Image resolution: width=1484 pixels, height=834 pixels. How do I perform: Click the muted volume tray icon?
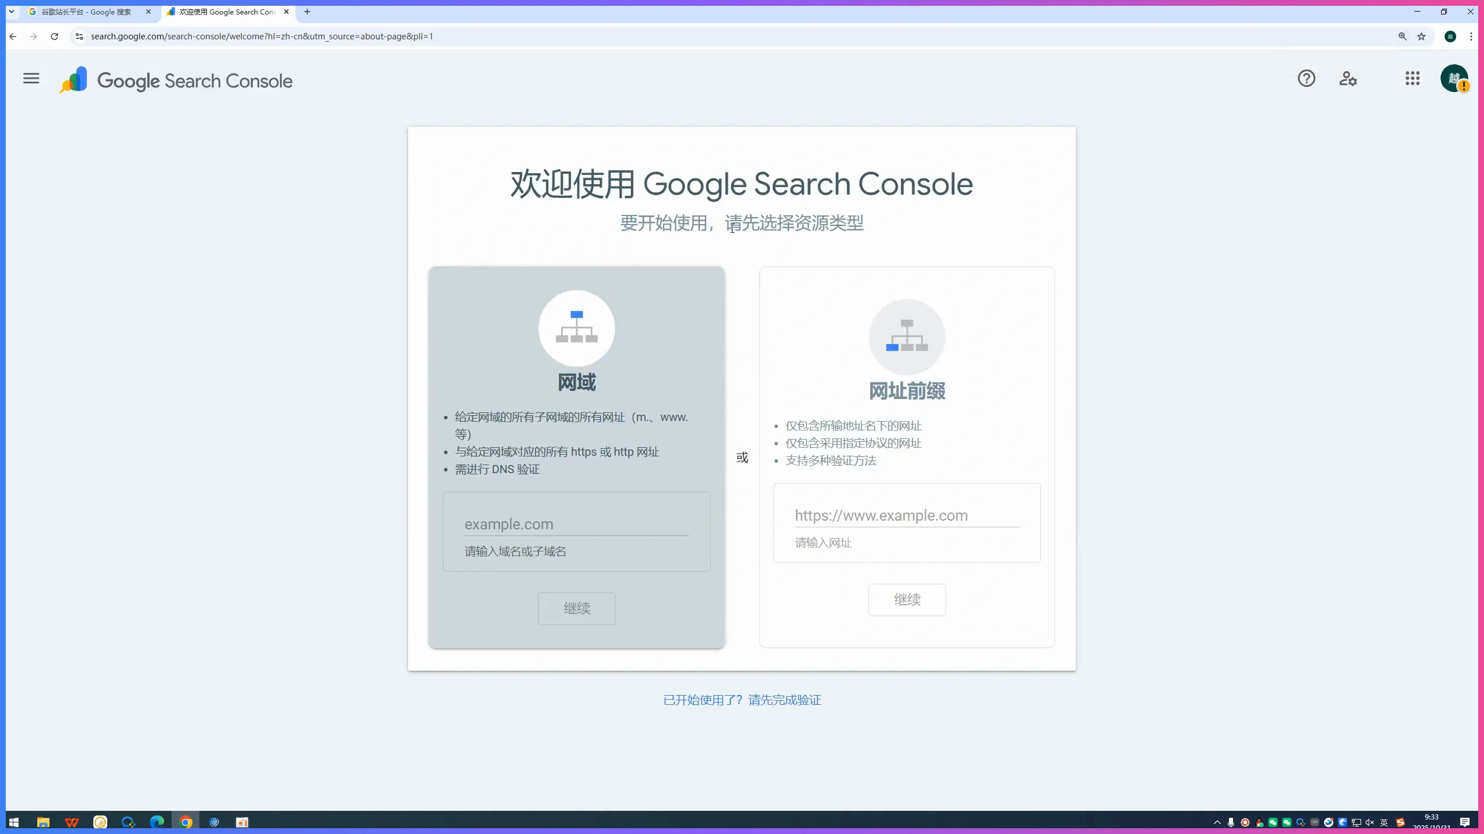[1370, 822]
